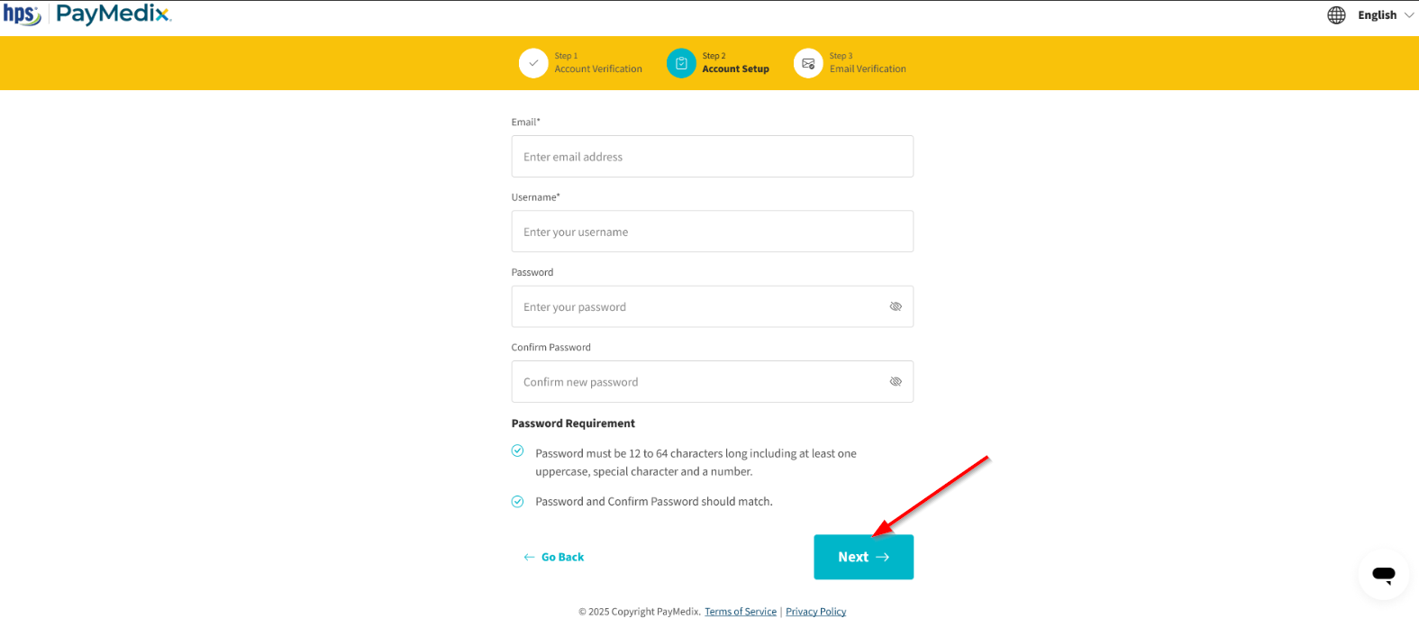Click the HPS logo in header
Image resolution: width=1419 pixels, height=628 pixels.
click(22, 14)
